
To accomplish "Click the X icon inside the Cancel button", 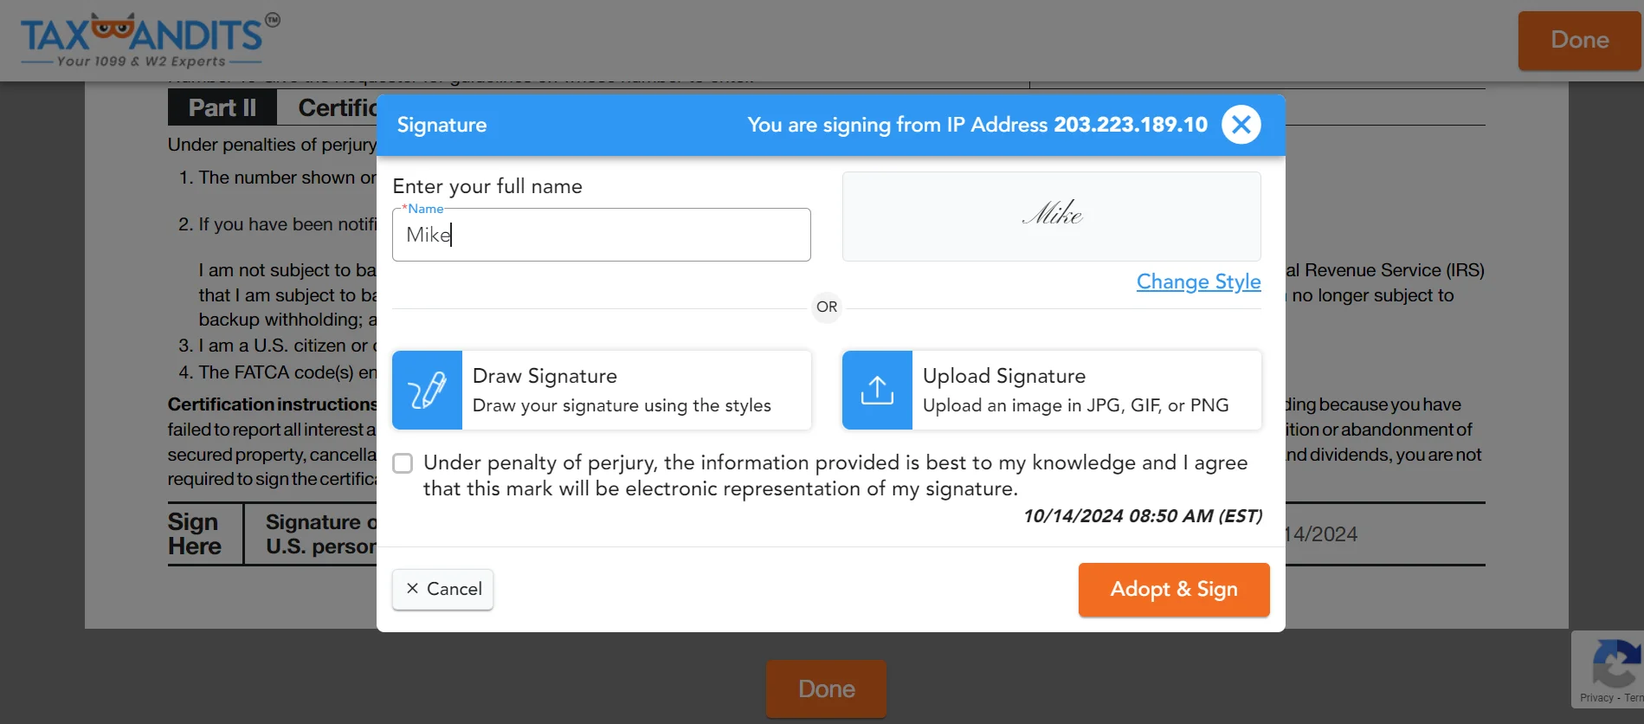I will point(413,589).
